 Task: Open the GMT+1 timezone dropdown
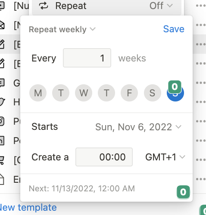(165, 157)
